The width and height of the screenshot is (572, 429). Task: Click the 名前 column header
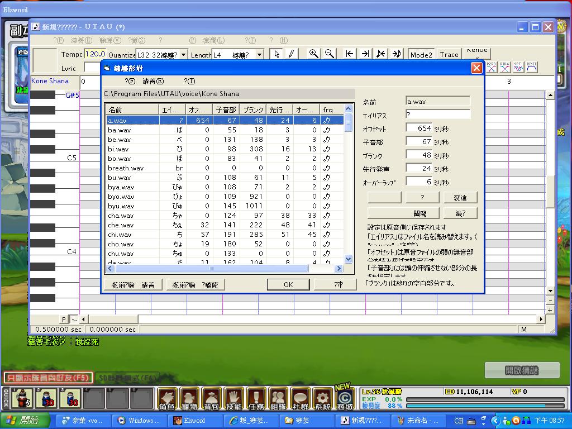[132, 109]
